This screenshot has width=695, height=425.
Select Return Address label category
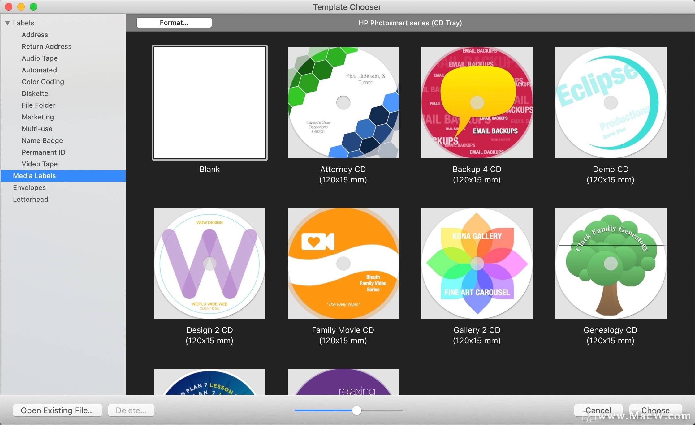46,46
